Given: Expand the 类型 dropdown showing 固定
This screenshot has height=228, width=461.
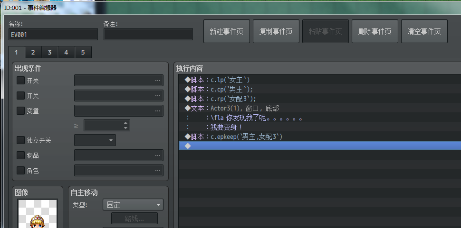Looking at the screenshot, I should 133,205.
